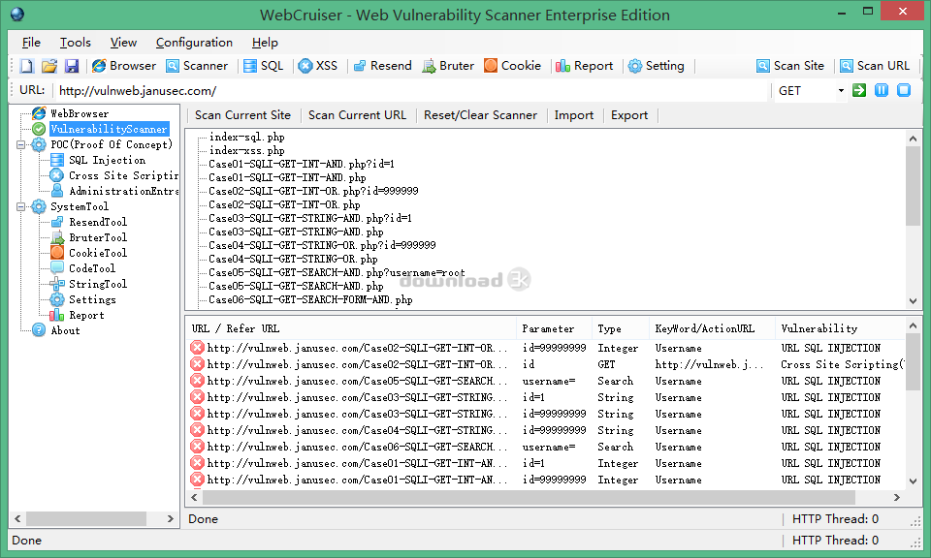This screenshot has height=558, width=931.
Task: Click the URL address input field
Action: (411, 91)
